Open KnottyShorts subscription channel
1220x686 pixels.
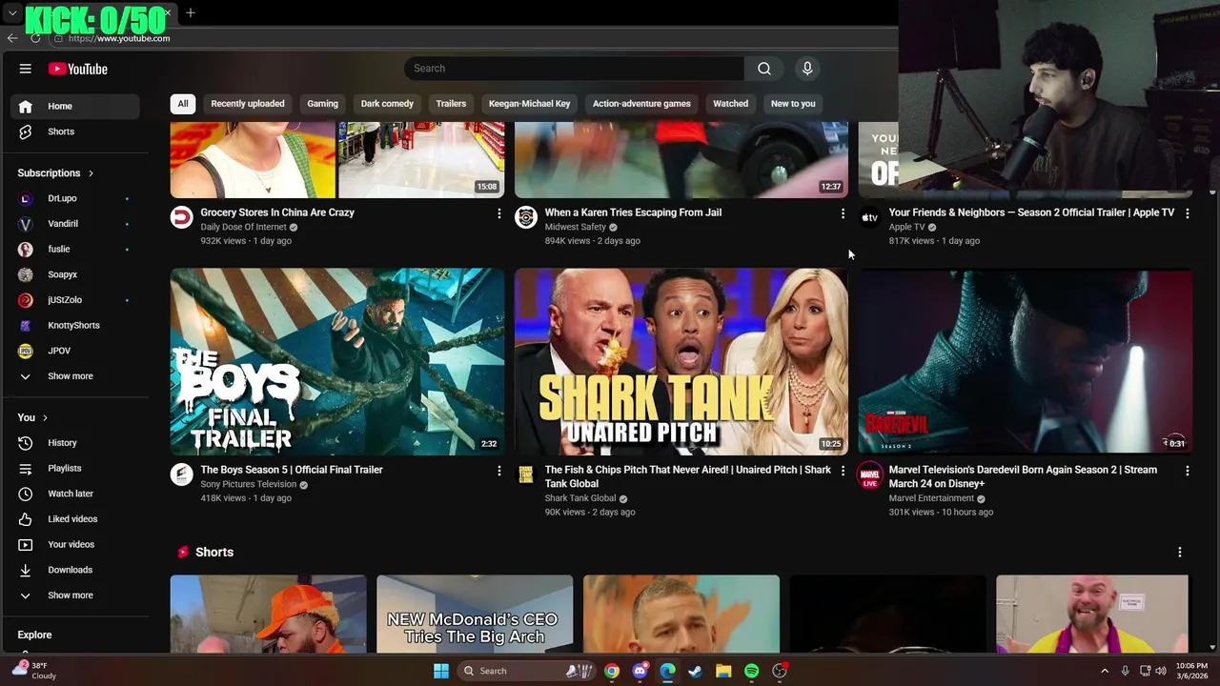(76, 325)
